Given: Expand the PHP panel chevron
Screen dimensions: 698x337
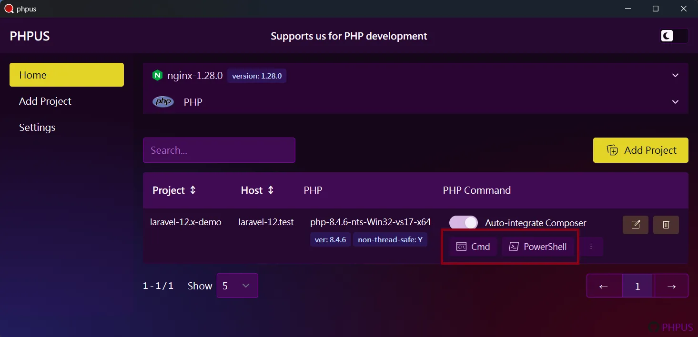Looking at the screenshot, I should pyautogui.click(x=675, y=102).
